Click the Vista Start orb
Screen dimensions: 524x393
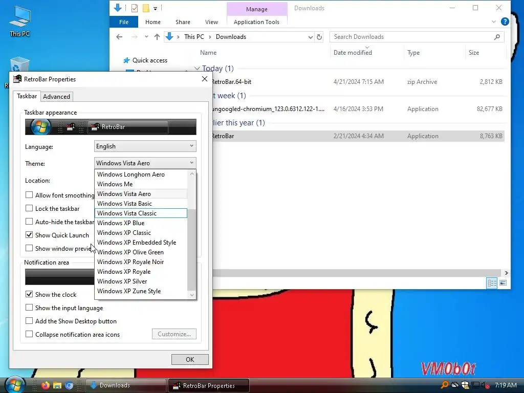15,385
